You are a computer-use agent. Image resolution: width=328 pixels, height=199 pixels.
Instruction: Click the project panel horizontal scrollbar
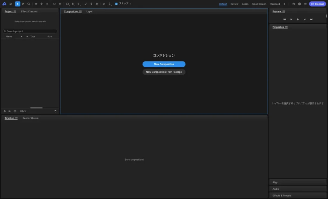click(37, 108)
